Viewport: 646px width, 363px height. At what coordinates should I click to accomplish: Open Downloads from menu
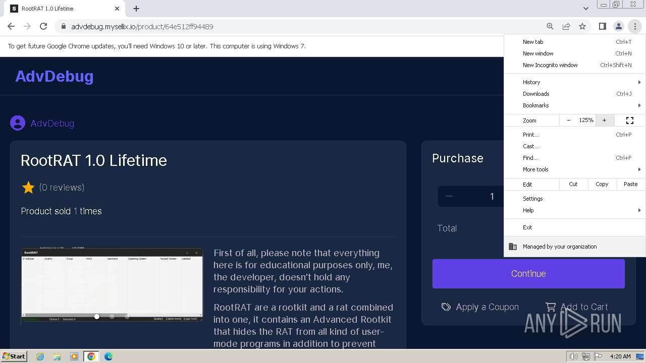[575, 94]
